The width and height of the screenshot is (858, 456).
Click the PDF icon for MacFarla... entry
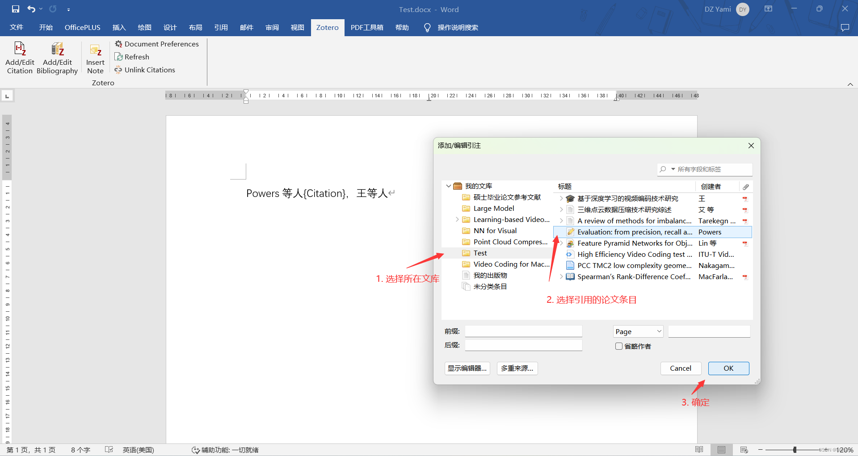click(745, 277)
